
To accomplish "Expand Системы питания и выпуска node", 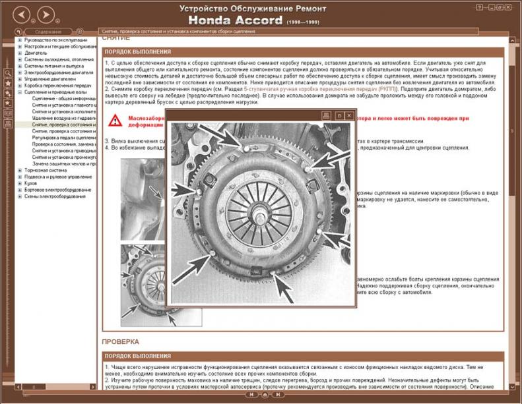I will pyautogui.click(x=20, y=66).
